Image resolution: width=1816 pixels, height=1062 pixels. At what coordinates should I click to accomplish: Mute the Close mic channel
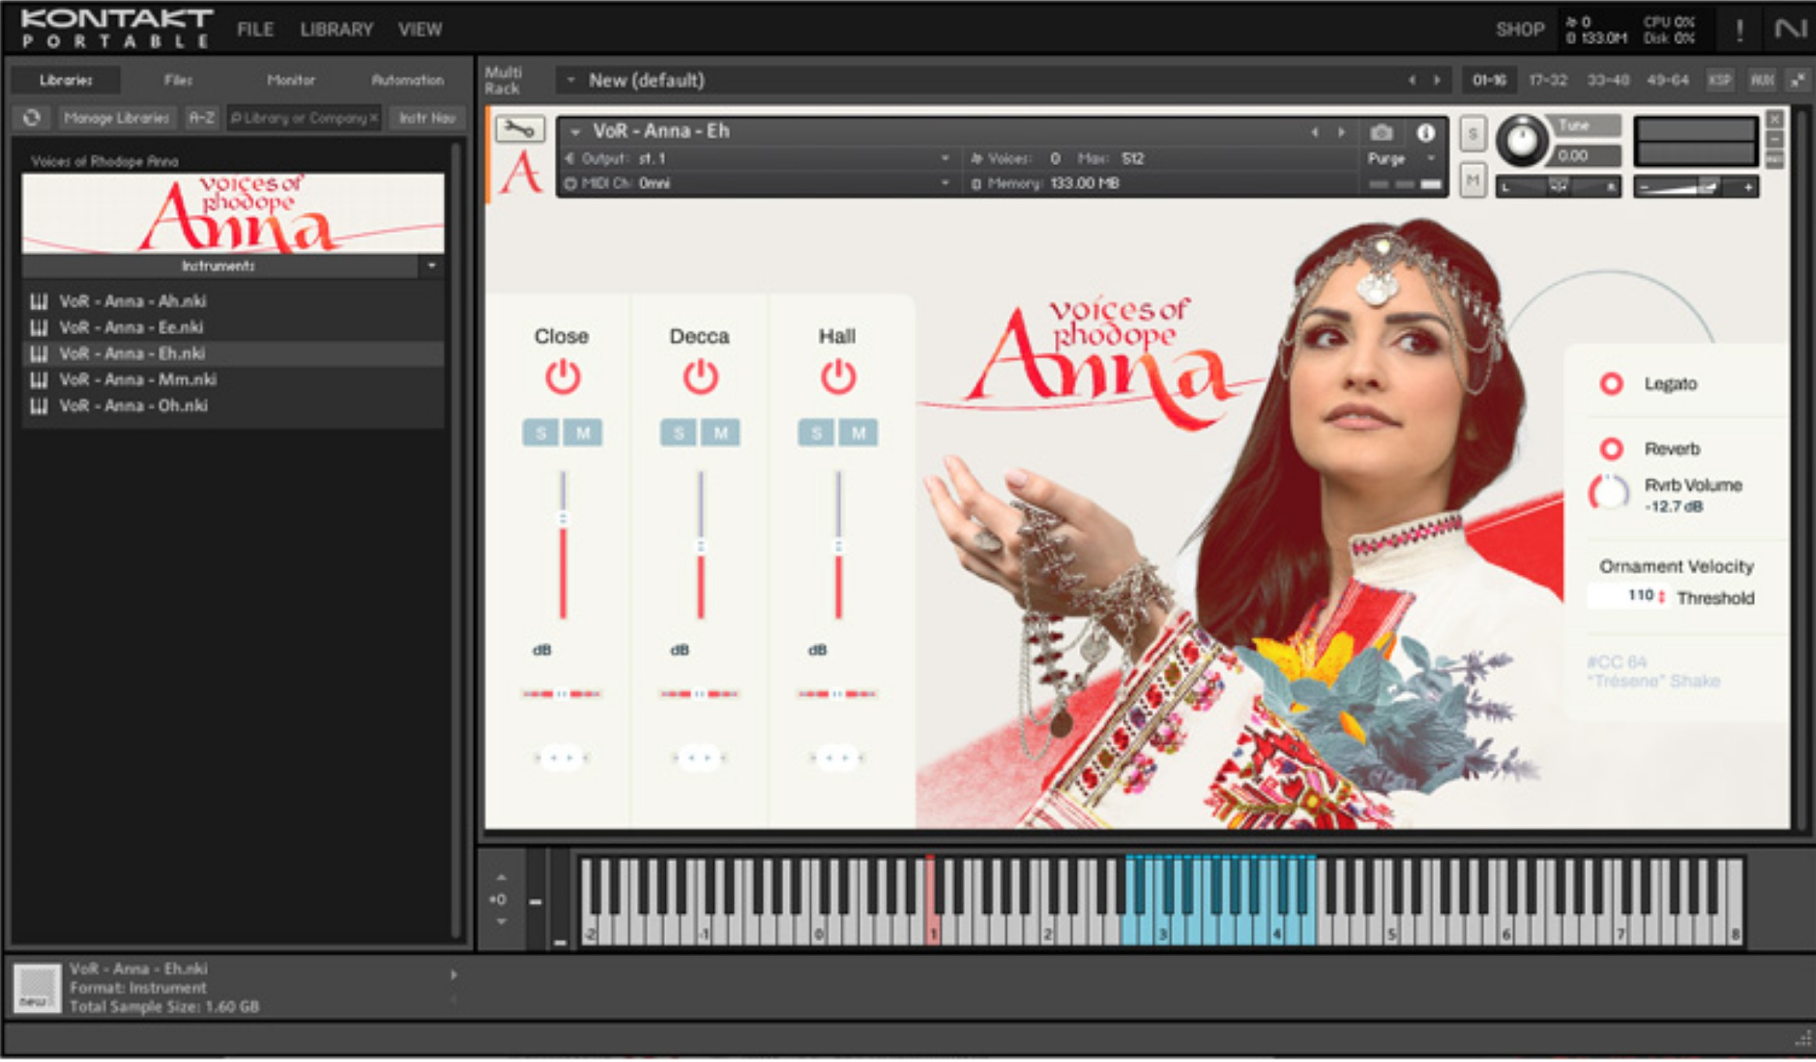[582, 433]
